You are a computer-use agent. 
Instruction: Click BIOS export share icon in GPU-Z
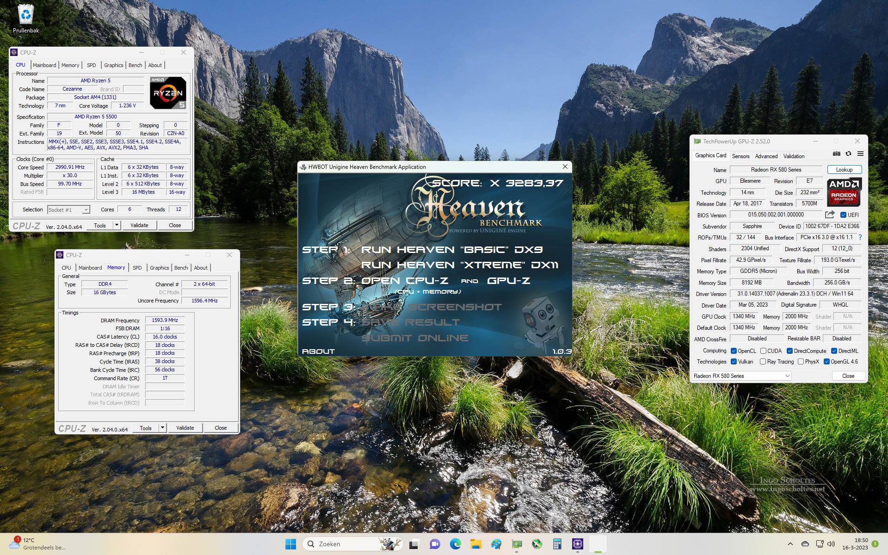pyautogui.click(x=830, y=215)
